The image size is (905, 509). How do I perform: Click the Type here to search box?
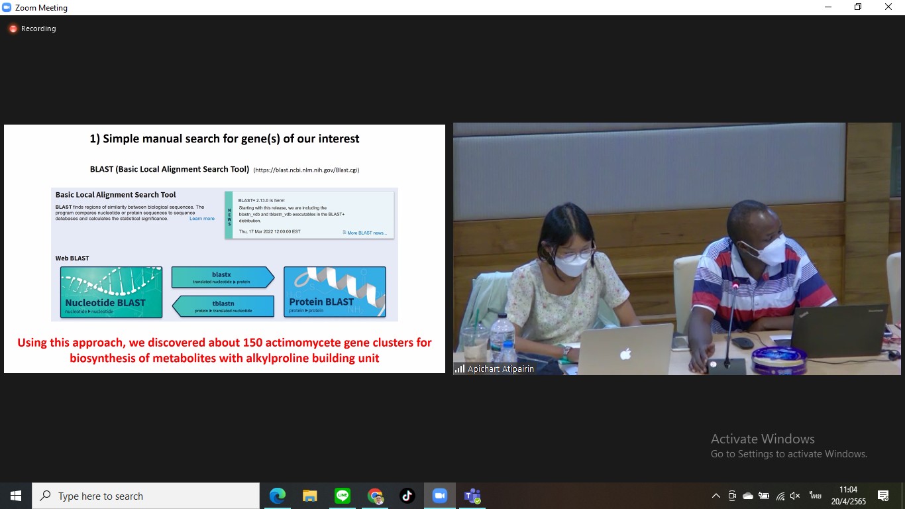coord(146,496)
